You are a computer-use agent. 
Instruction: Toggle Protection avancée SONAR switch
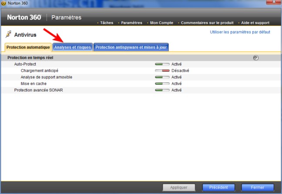(x=162, y=90)
